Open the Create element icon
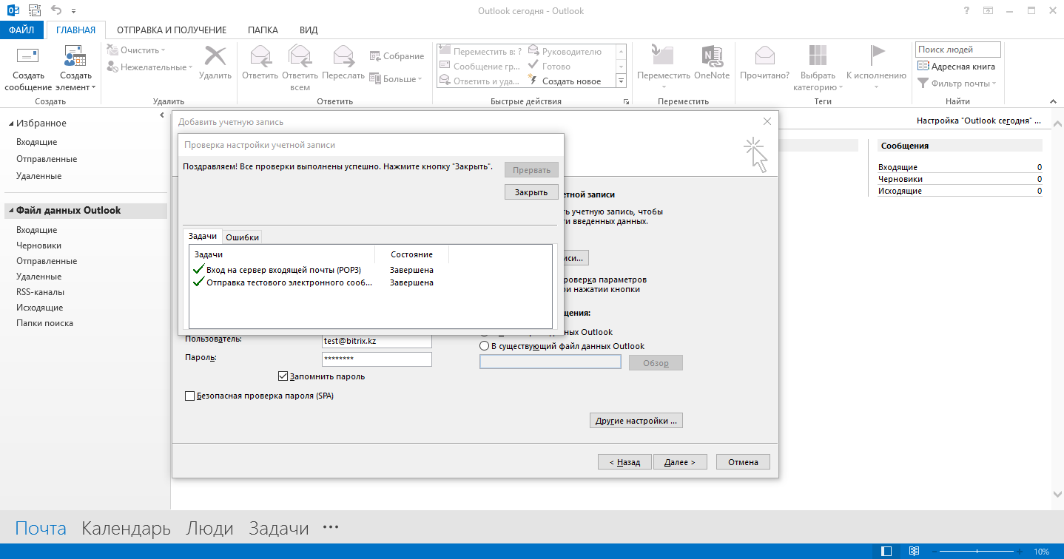The height and width of the screenshot is (559, 1064). click(x=75, y=56)
